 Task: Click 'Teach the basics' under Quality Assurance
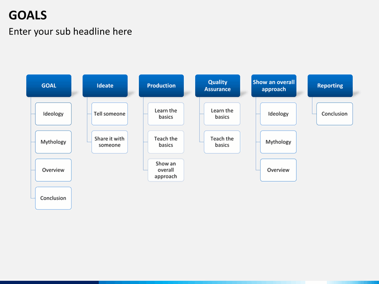tap(222, 142)
